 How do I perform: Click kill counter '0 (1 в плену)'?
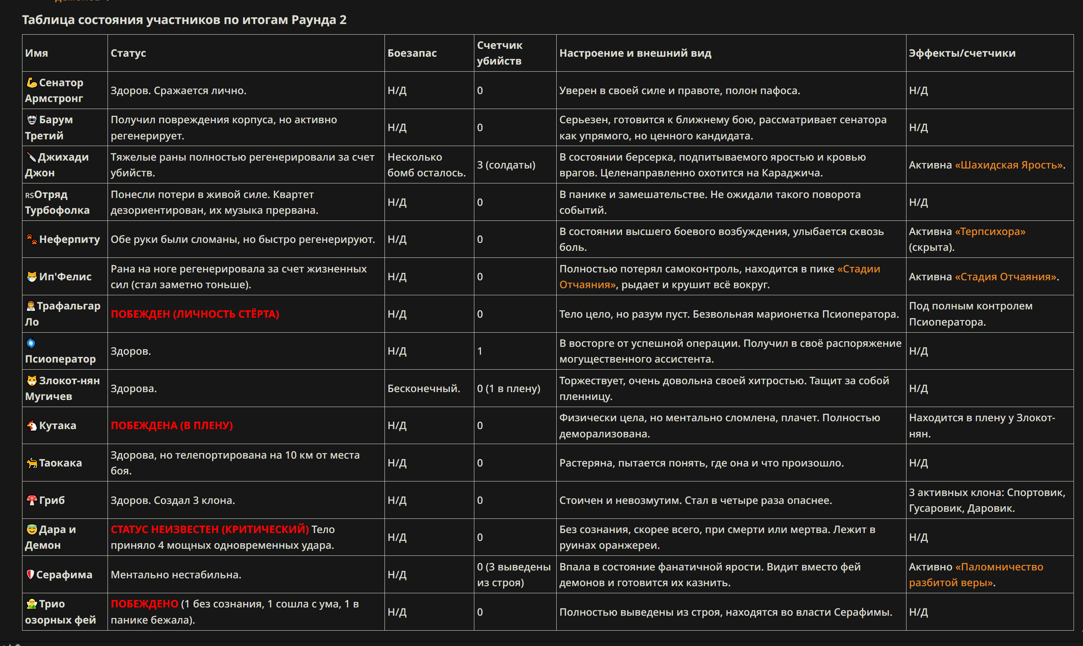point(508,388)
